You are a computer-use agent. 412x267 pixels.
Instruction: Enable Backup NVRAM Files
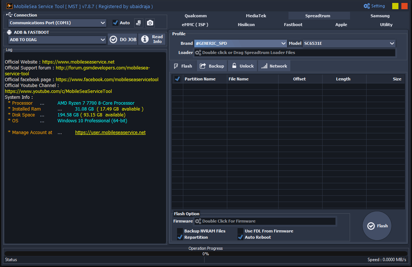coord(180,231)
